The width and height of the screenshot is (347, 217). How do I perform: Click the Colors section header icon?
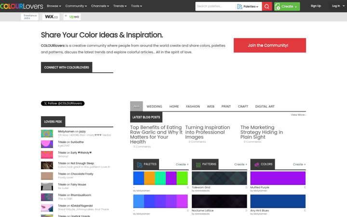click(257, 164)
